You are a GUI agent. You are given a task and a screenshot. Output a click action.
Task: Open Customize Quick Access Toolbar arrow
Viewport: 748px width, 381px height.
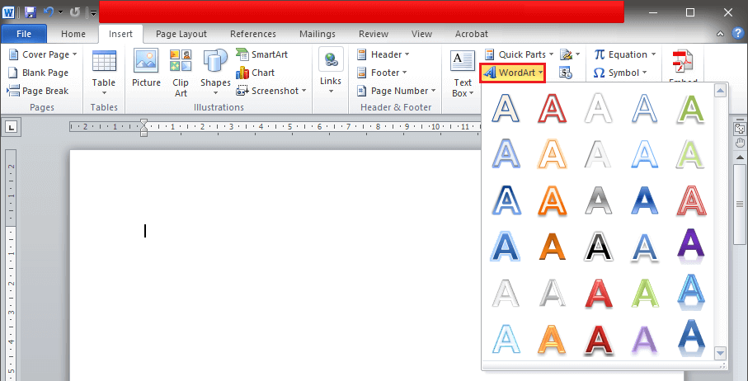click(93, 13)
